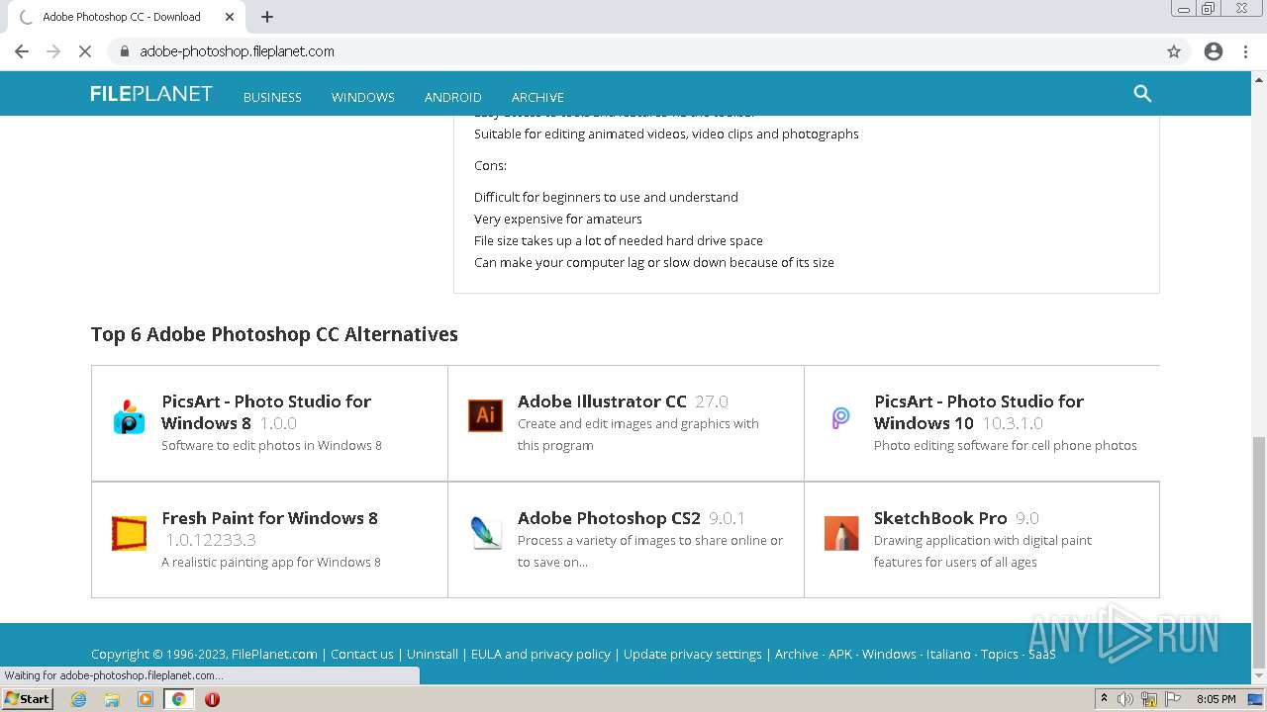The height and width of the screenshot is (712, 1267).
Task: Open the volume speaker tray icon
Action: tap(1125, 699)
